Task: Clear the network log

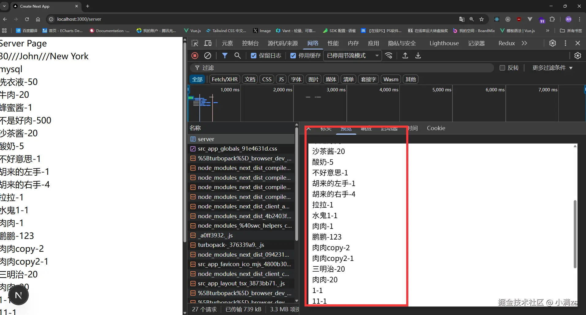Action: pos(208,56)
